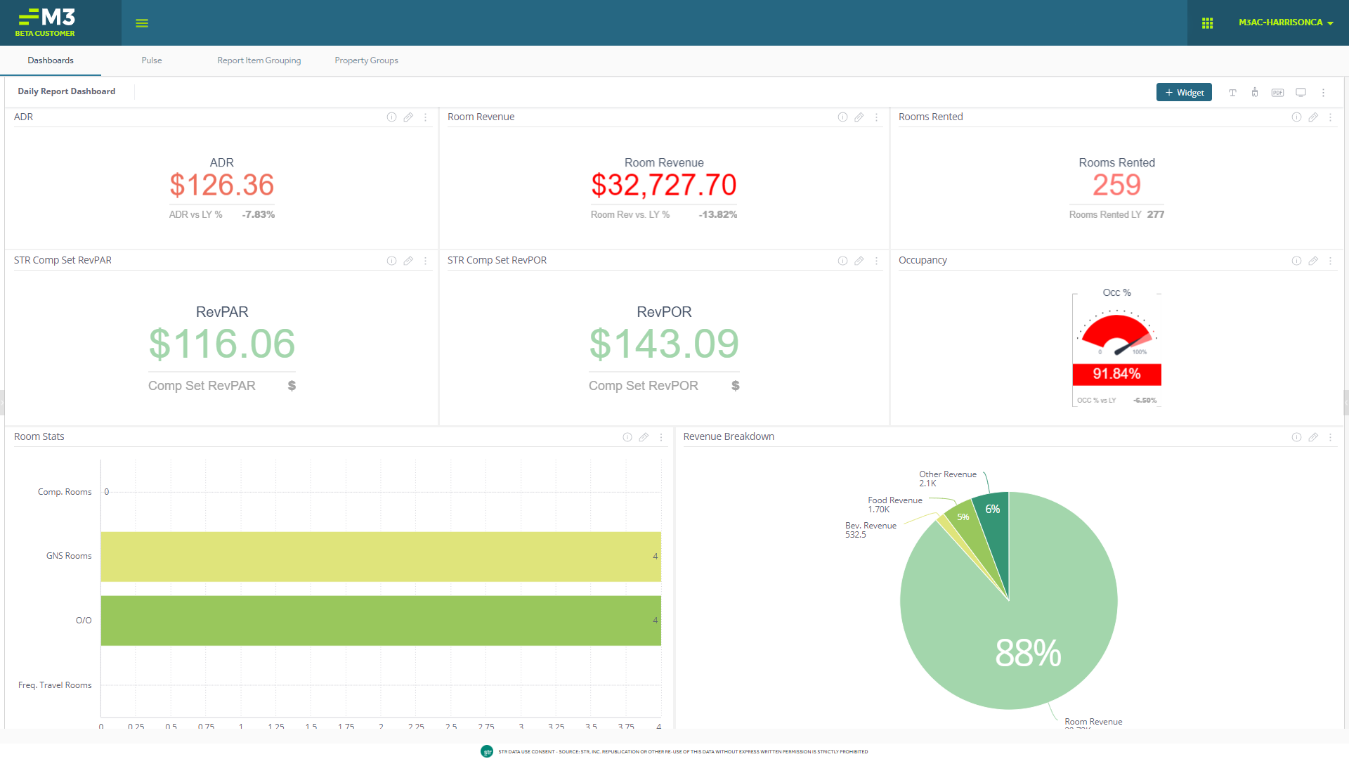
Task: Open the apps grid icon in header
Action: 1207,23
